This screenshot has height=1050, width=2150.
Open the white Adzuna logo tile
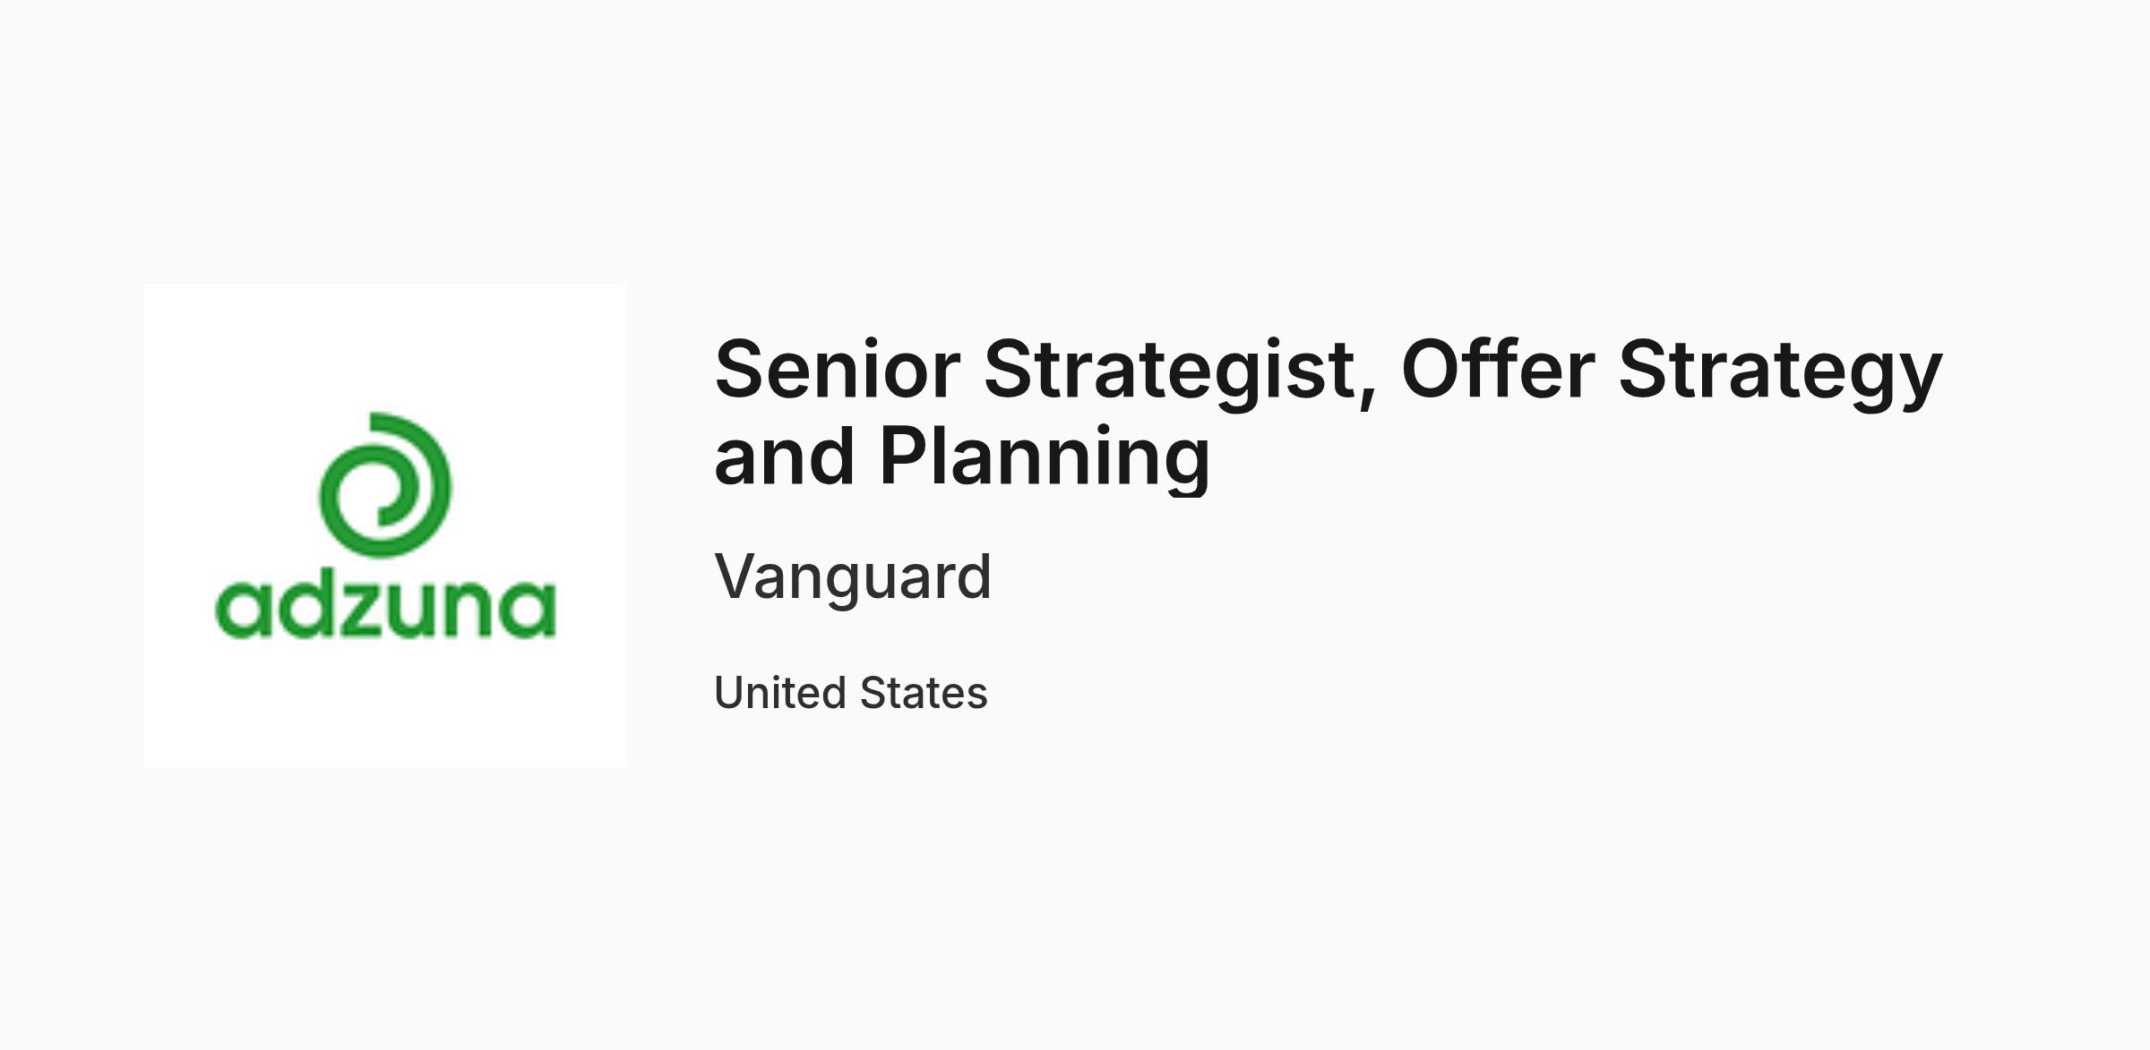tap(385, 525)
